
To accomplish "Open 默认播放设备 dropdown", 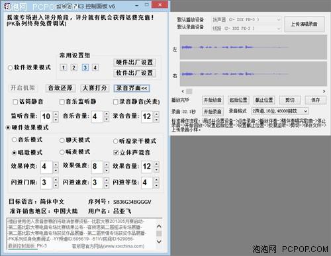I will (246, 20).
